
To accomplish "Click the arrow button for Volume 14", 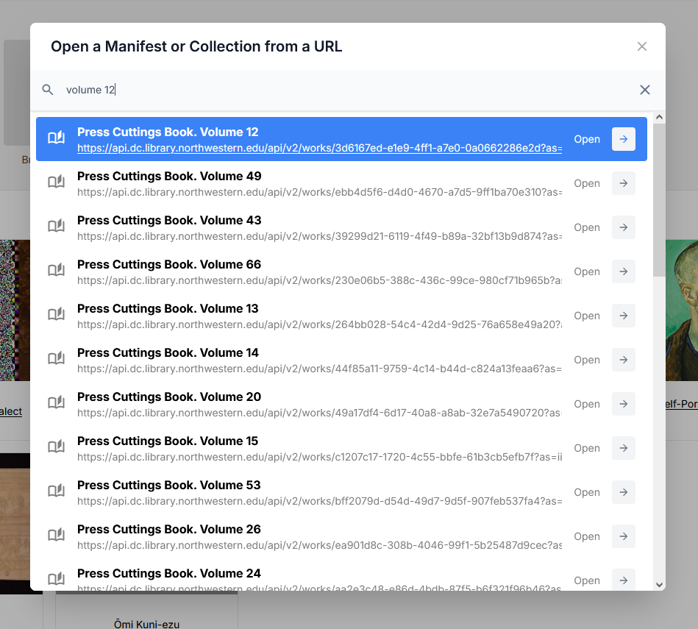I will 622,360.
